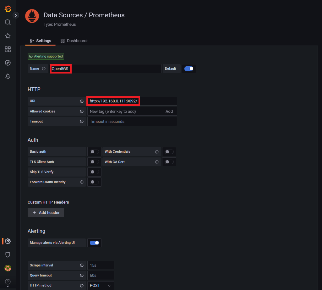
Task: Open the user profile avatar
Action: (8, 268)
